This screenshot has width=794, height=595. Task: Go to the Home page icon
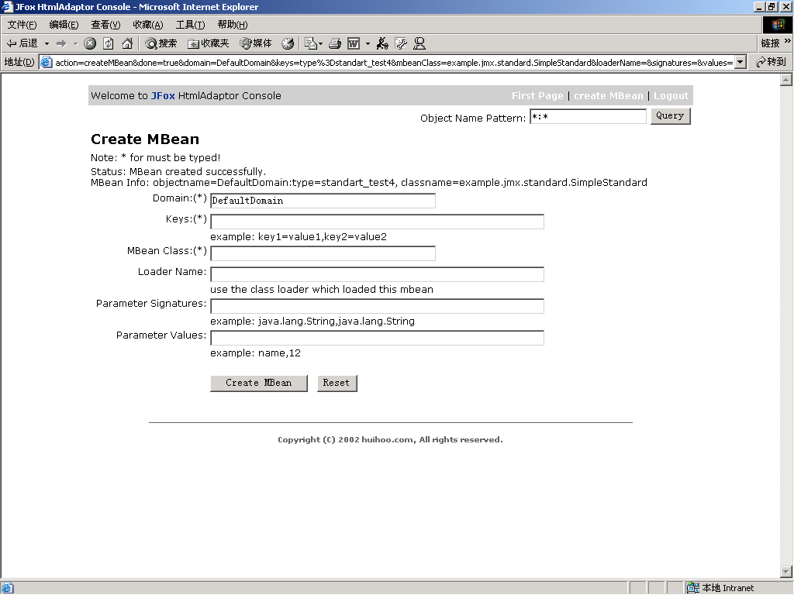127,43
